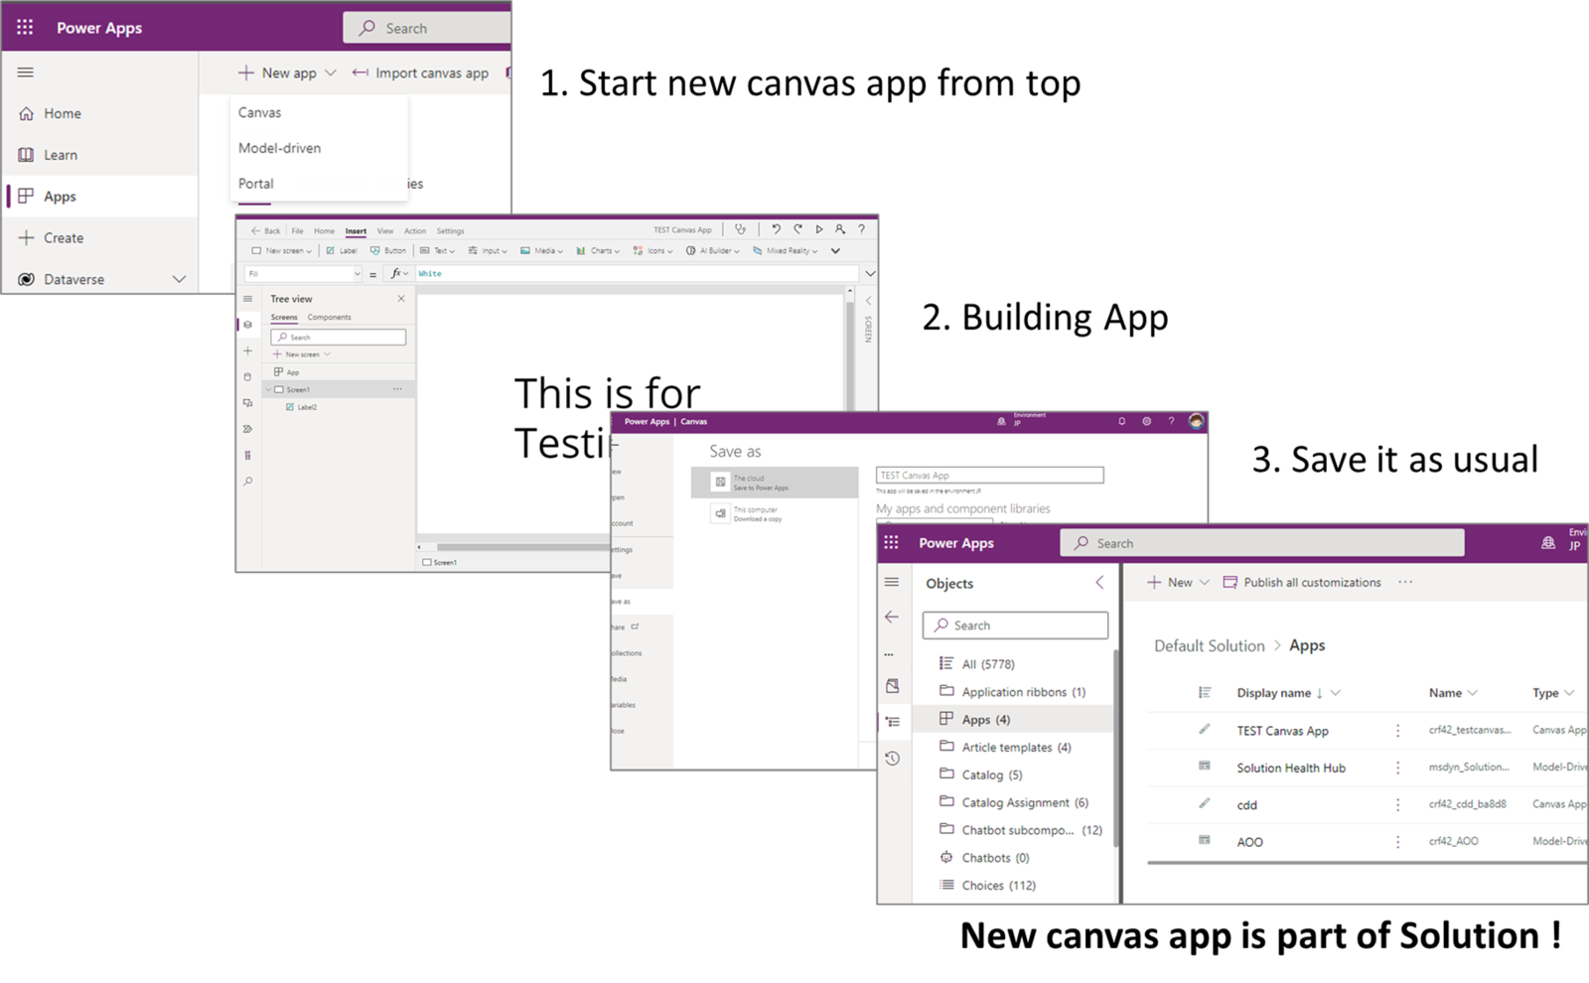Open the New screen dropdown in the Insert ribbon
Image resolution: width=1589 pixels, height=983 pixels.
(282, 251)
